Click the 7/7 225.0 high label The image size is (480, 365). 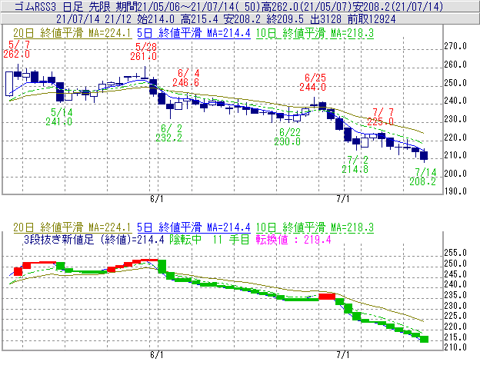[x=381, y=117]
